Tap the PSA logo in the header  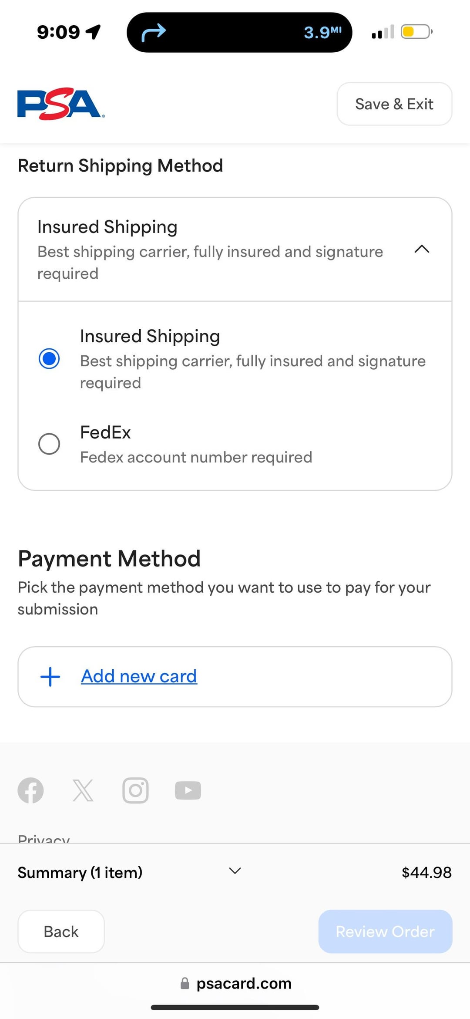pyautogui.click(x=61, y=104)
